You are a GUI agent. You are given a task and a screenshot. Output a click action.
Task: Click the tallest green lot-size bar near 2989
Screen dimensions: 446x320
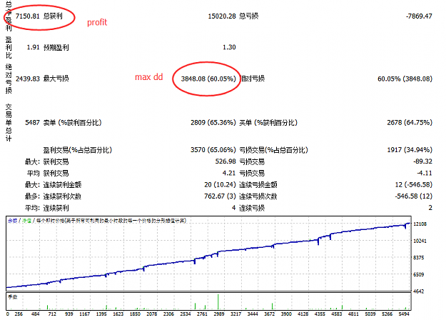coord(218,301)
